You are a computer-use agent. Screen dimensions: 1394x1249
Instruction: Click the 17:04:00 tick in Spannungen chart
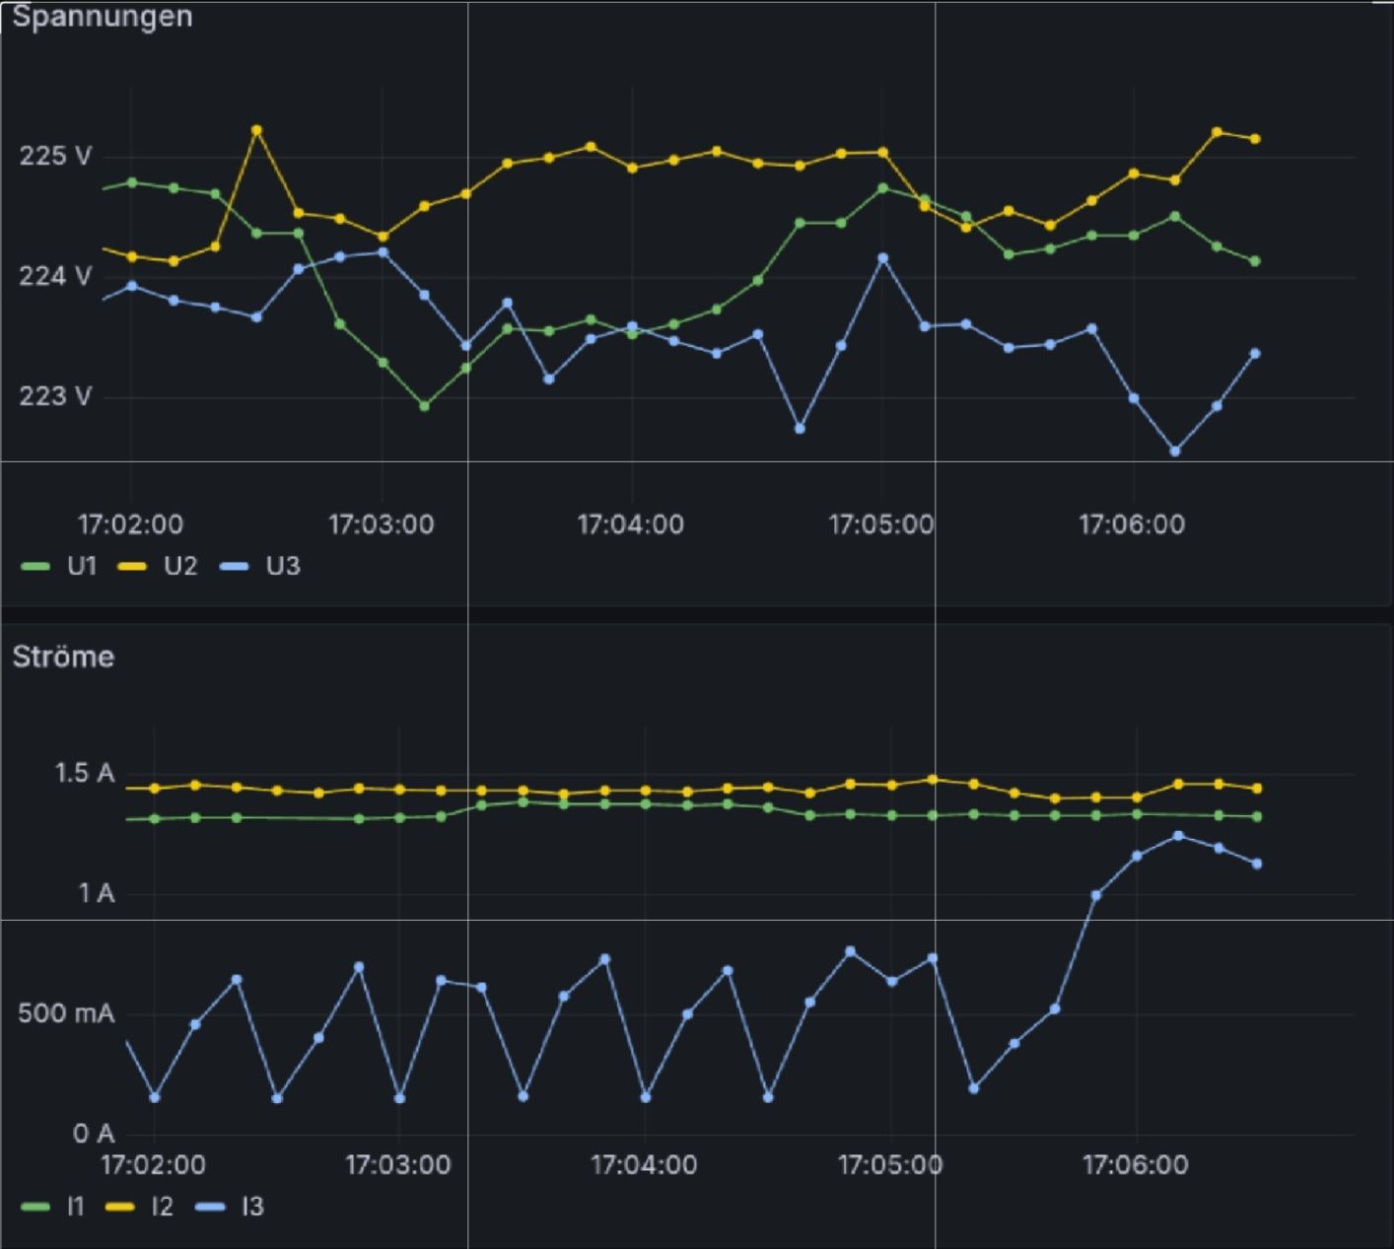[631, 524]
